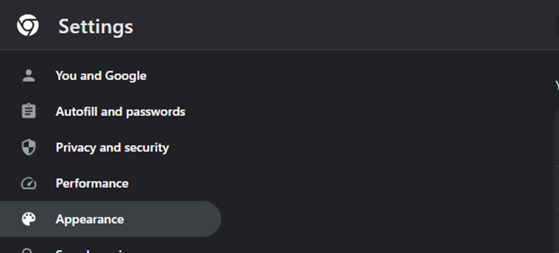Click the search field edge at top right

[x=557, y=26]
